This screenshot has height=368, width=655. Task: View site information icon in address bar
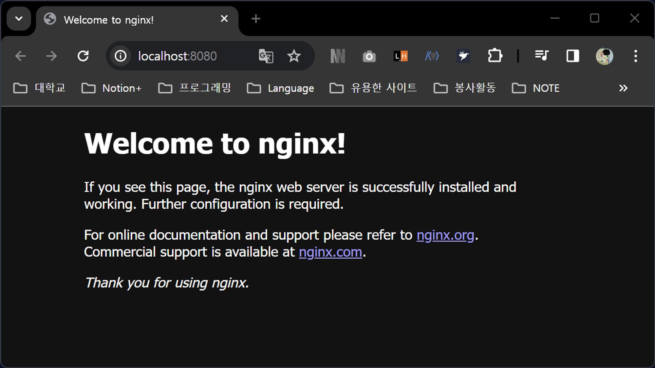point(121,56)
